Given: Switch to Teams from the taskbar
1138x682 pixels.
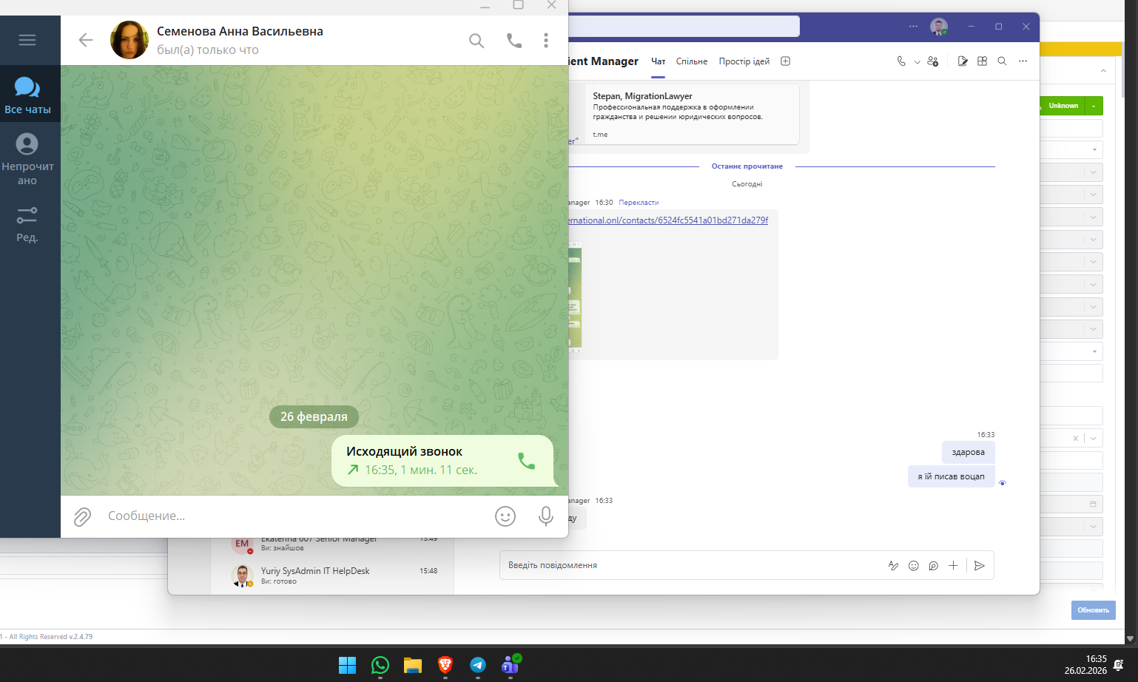Looking at the screenshot, I should [511, 665].
